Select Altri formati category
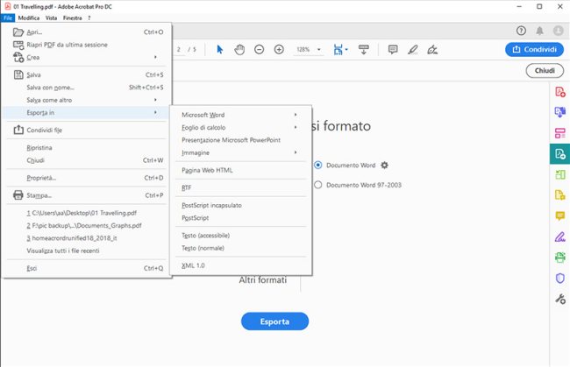Screen dimensions: 570x367 pos(263,280)
